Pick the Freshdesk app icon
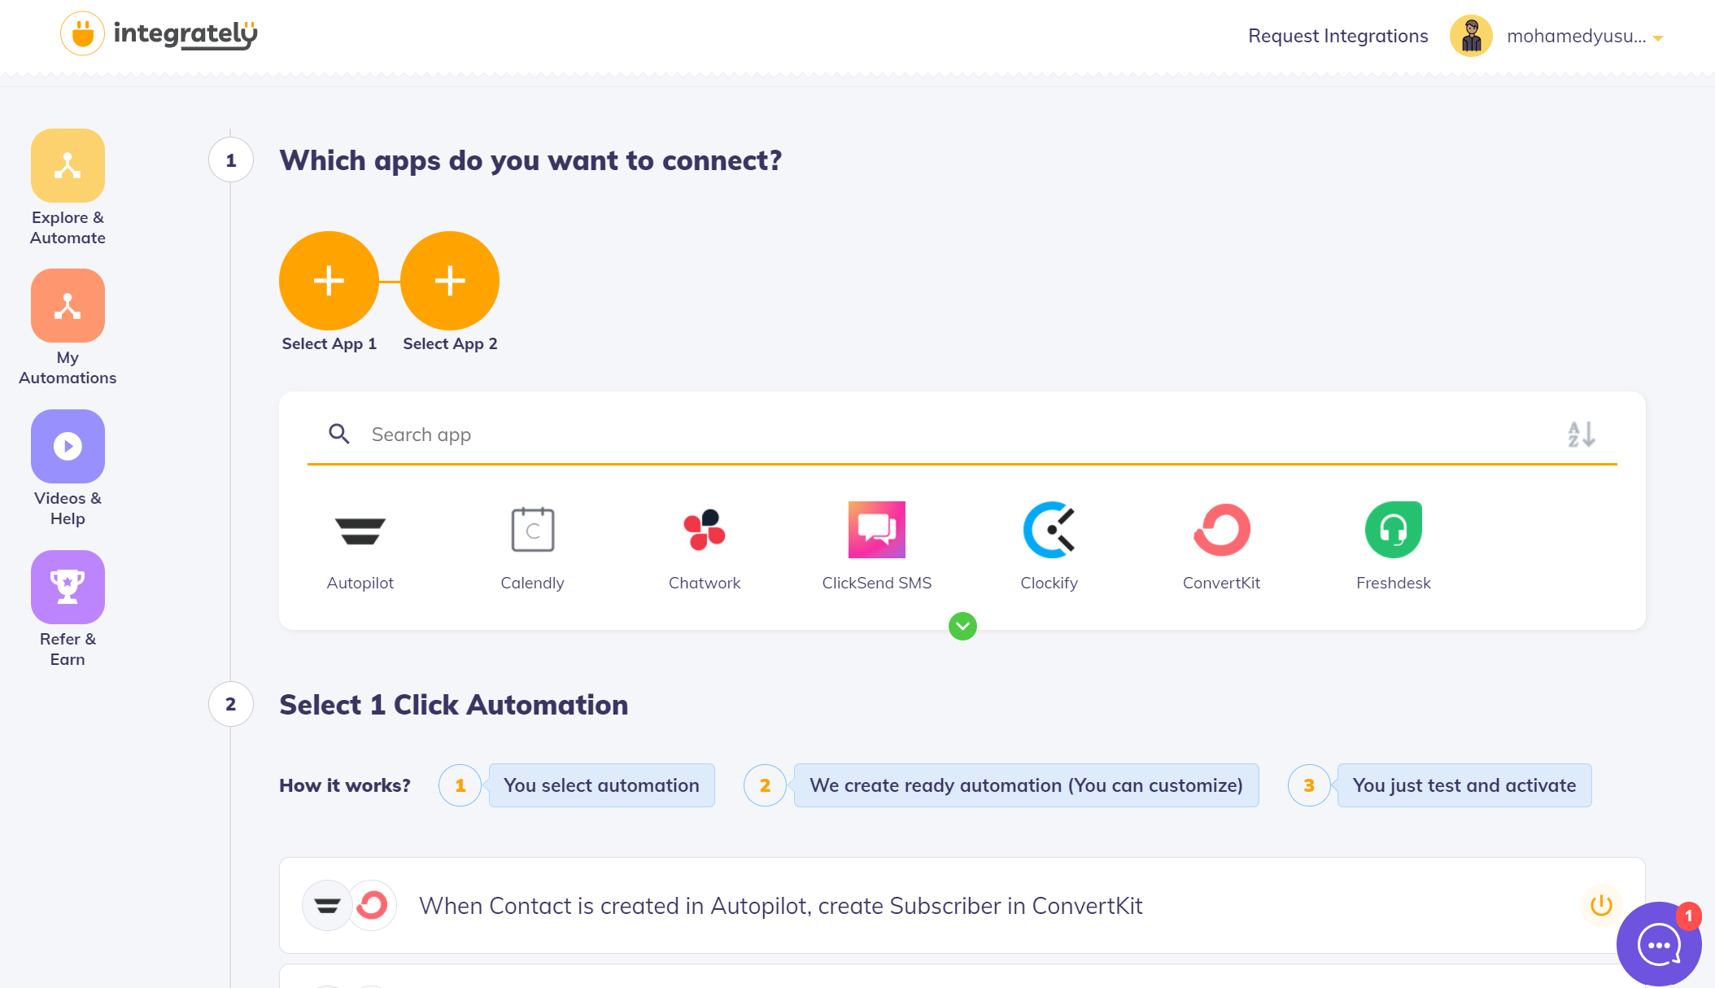The width and height of the screenshot is (1715, 988). point(1393,531)
